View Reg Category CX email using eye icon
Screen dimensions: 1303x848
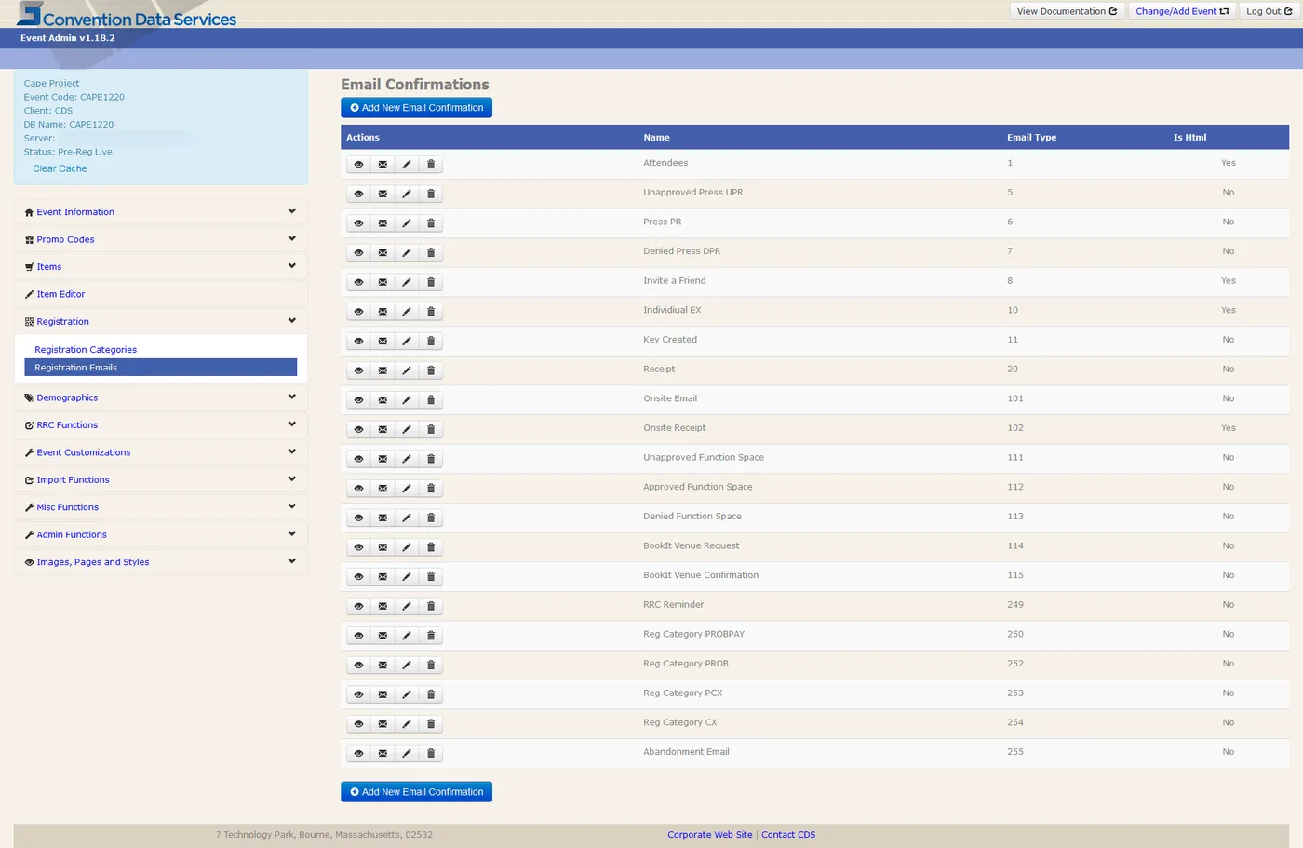(358, 724)
